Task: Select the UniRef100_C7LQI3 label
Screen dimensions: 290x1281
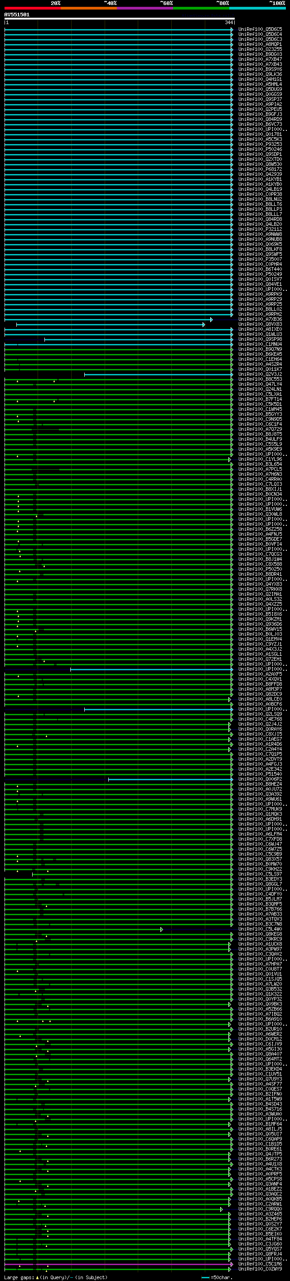Action: coord(260,484)
